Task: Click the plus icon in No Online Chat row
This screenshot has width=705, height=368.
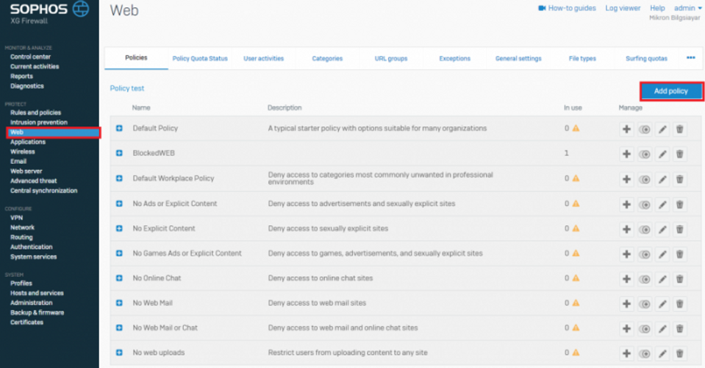Action: tap(626, 278)
